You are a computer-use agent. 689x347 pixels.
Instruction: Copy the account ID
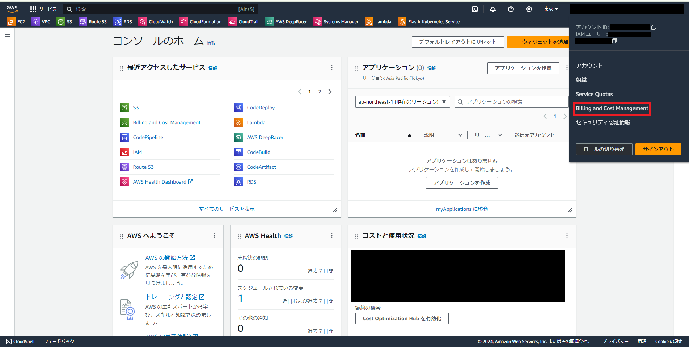tap(654, 27)
